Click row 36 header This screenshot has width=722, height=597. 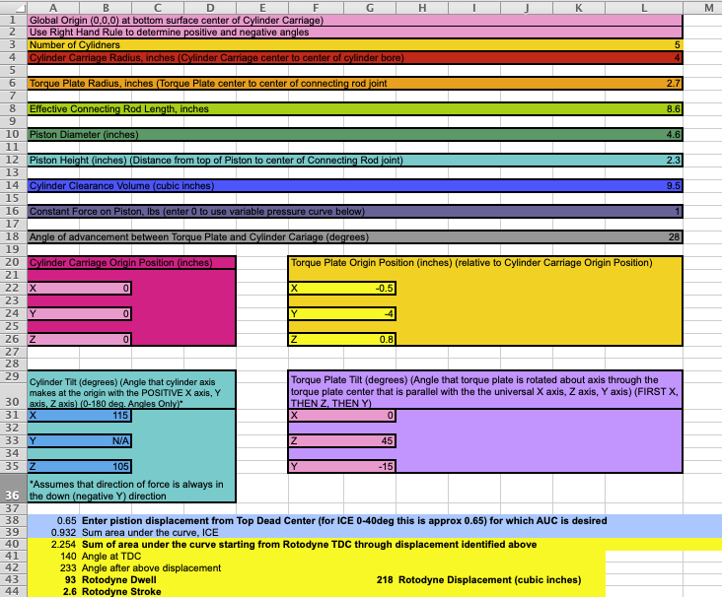coord(13,488)
